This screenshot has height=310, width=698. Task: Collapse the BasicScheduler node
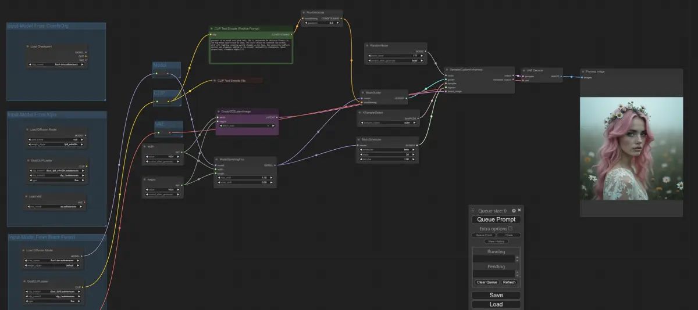pyautogui.click(x=360, y=139)
